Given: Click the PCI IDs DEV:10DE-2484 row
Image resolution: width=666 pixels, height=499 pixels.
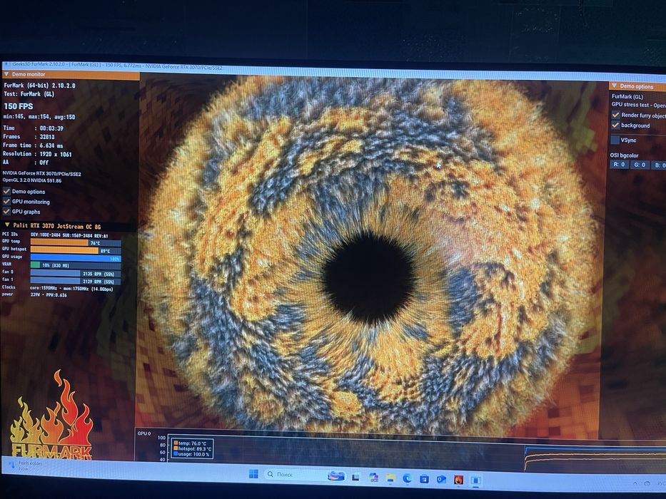Looking at the screenshot, I should pos(55,235).
